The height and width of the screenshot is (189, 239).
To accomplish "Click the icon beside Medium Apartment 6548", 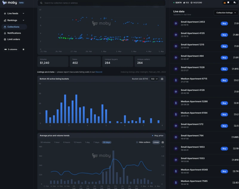I will [176, 171].
